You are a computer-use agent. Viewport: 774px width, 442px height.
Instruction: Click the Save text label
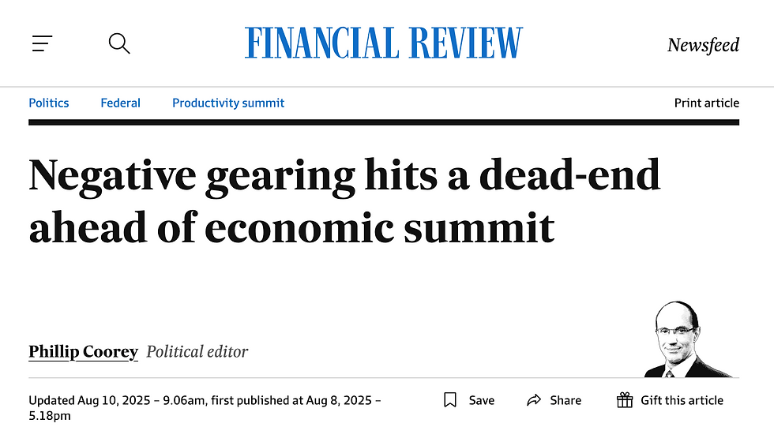click(x=481, y=400)
